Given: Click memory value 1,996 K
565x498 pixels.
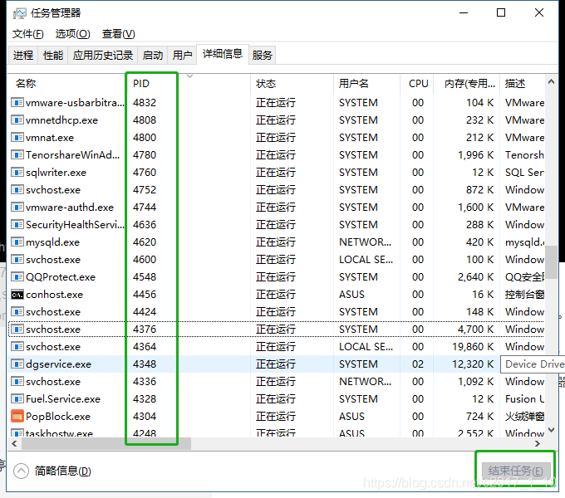Looking at the screenshot, I should point(475,154).
